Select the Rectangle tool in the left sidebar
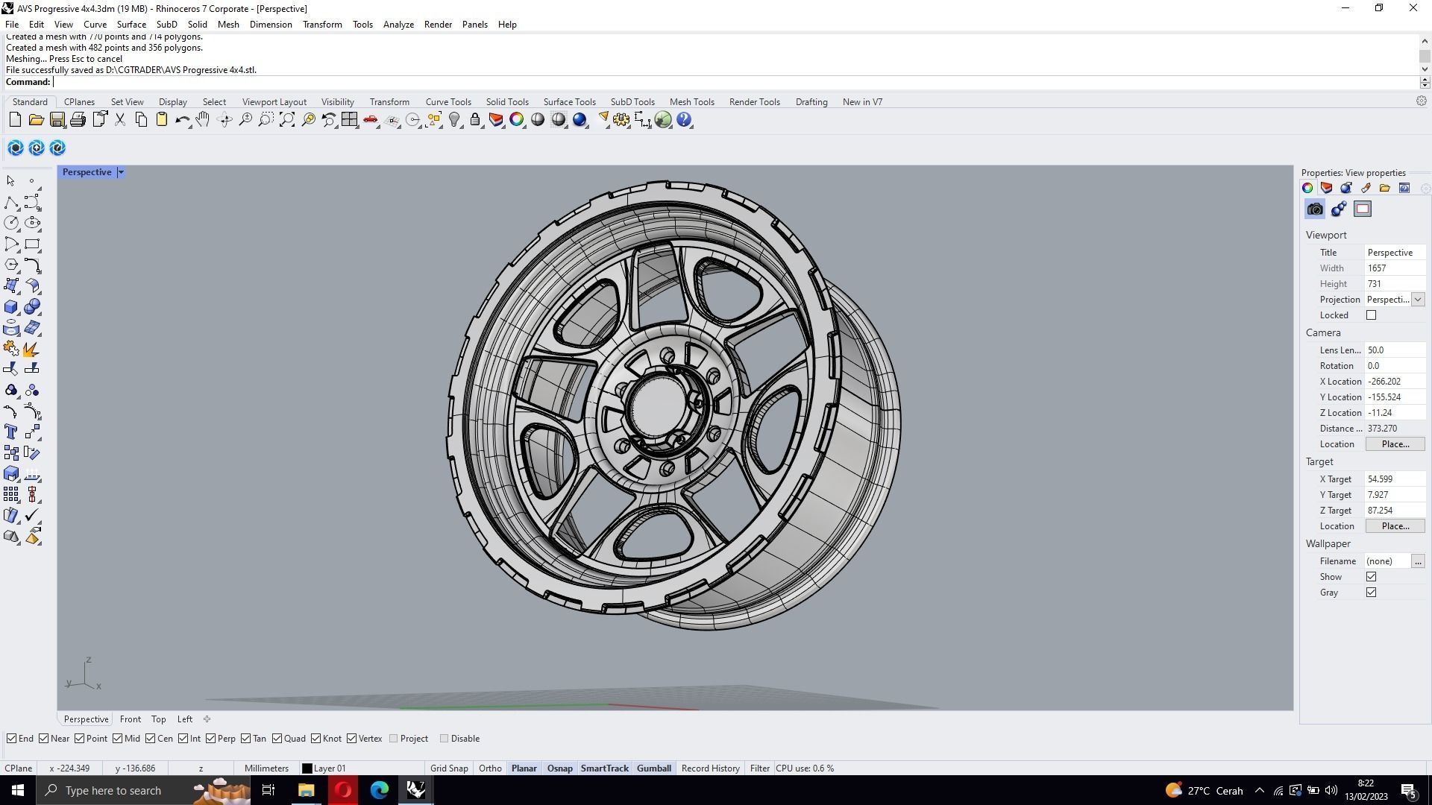This screenshot has width=1432, height=805. (32, 244)
